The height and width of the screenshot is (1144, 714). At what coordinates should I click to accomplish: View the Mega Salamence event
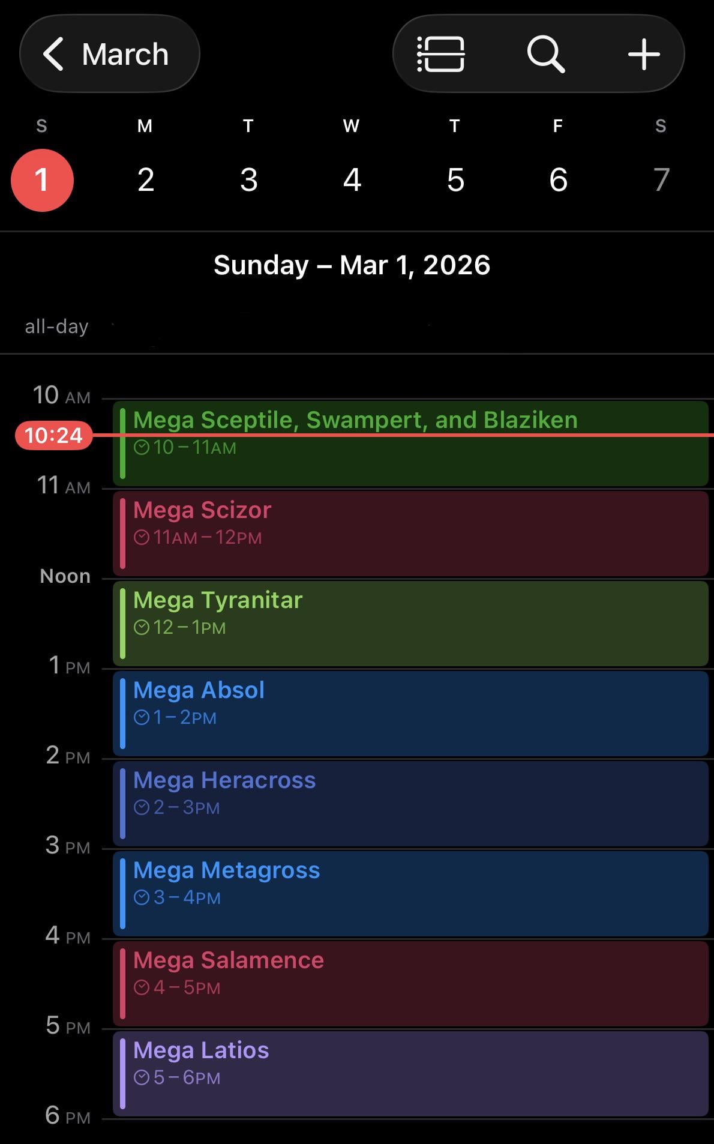(x=410, y=984)
